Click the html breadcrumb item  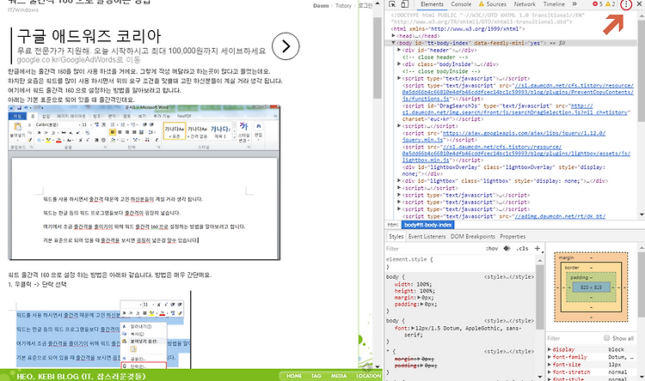coord(392,225)
